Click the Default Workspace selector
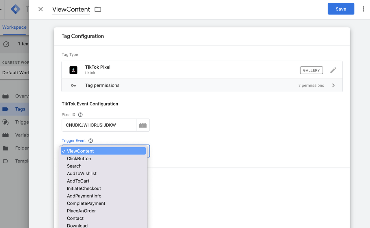 coord(14,73)
